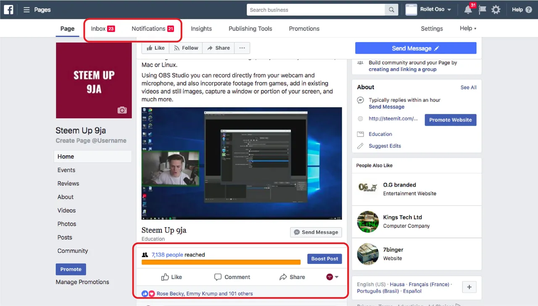The image size is (538, 306).
Task: Select Reviews in the left sidebar
Action: [x=68, y=183]
